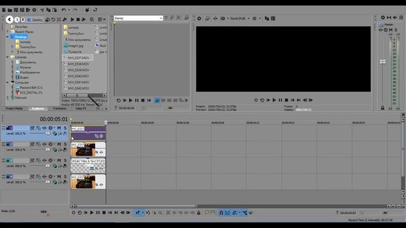The width and height of the screenshot is (406, 228).
Task: Click record button under video preview
Action: pos(256,100)
